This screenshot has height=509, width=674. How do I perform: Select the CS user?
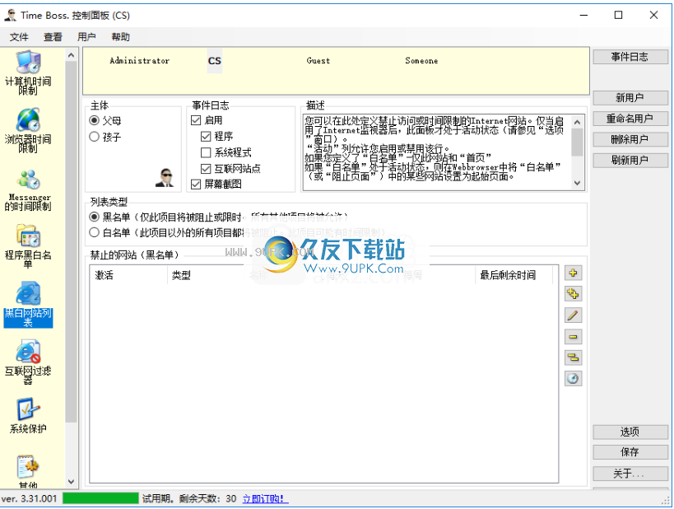215,61
